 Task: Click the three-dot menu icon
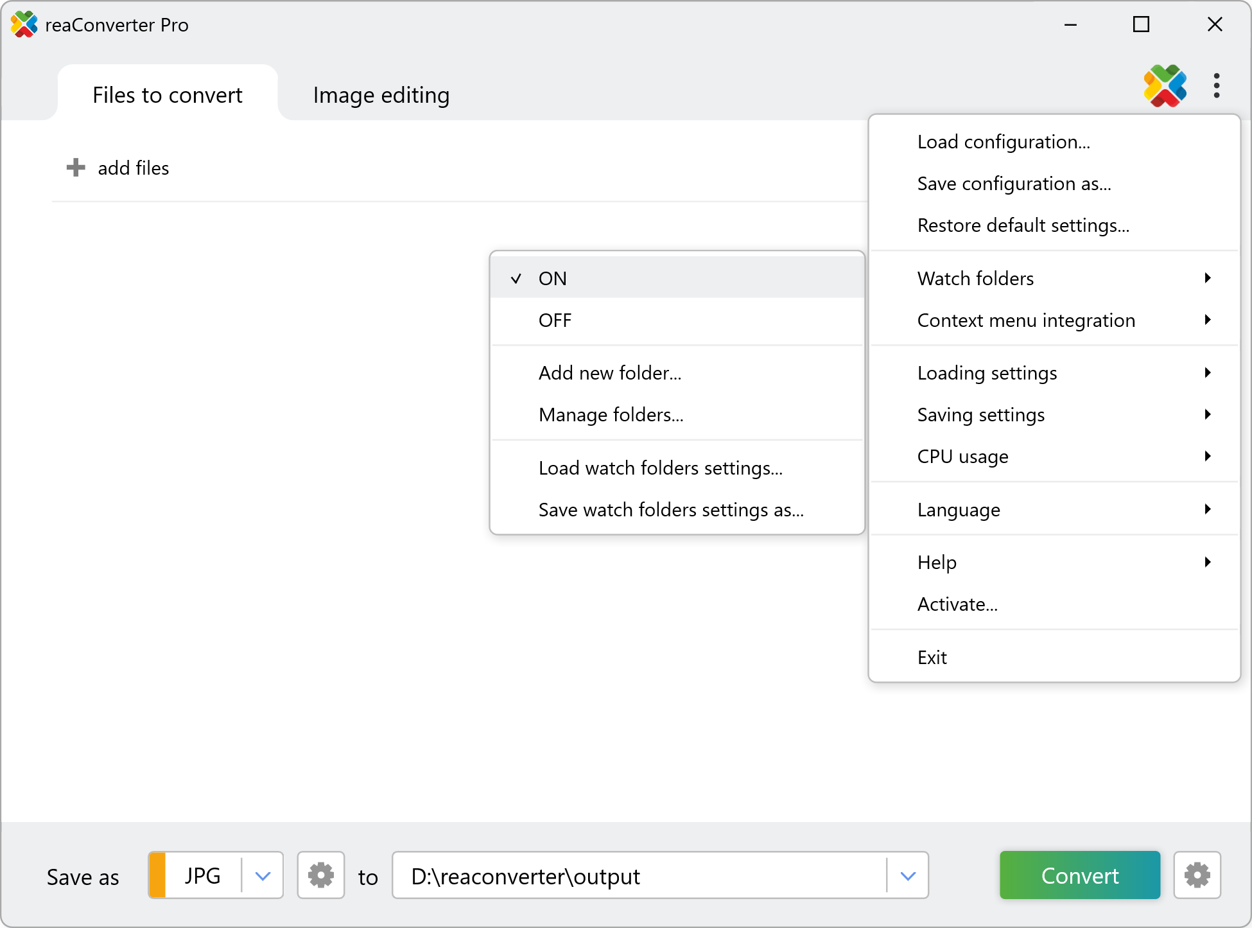click(x=1216, y=85)
